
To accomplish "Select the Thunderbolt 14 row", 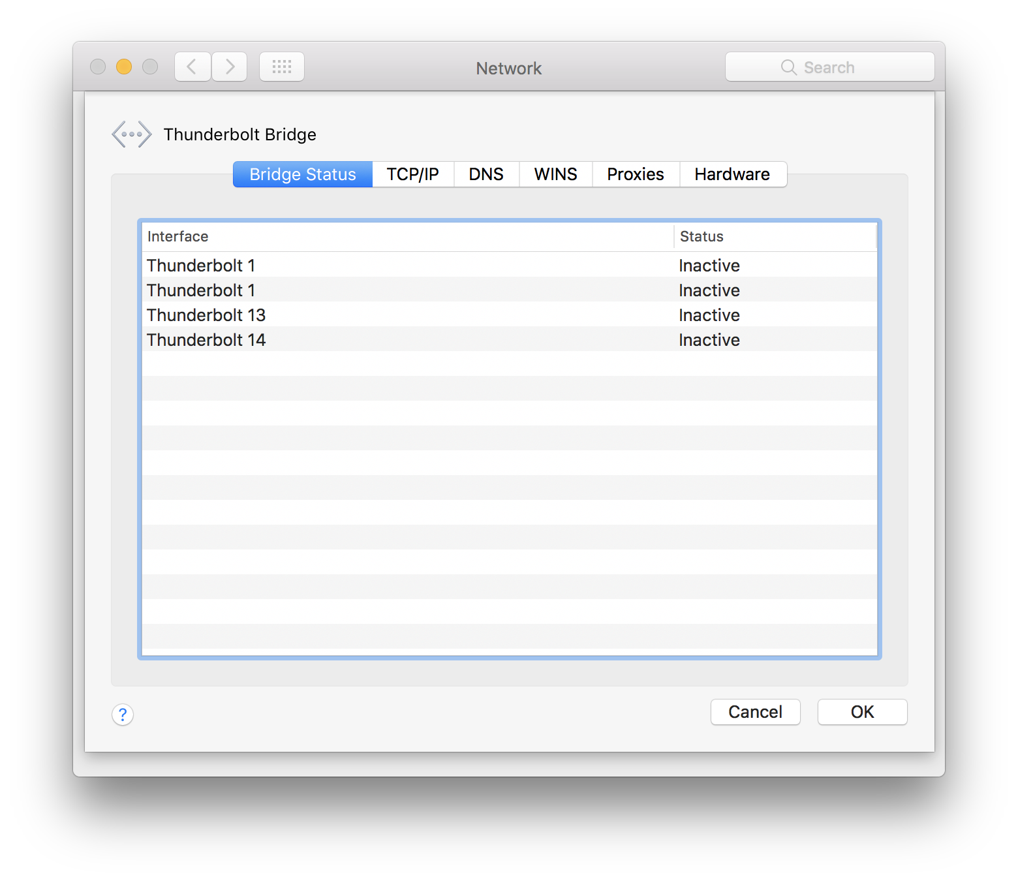I will click(510, 340).
